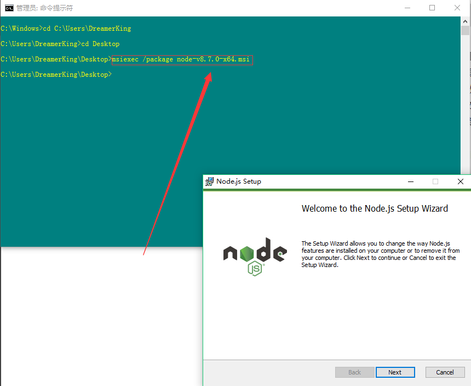The width and height of the screenshot is (471, 386).
Task: Click the command prompt scrollbar up arrow
Action: point(465,21)
